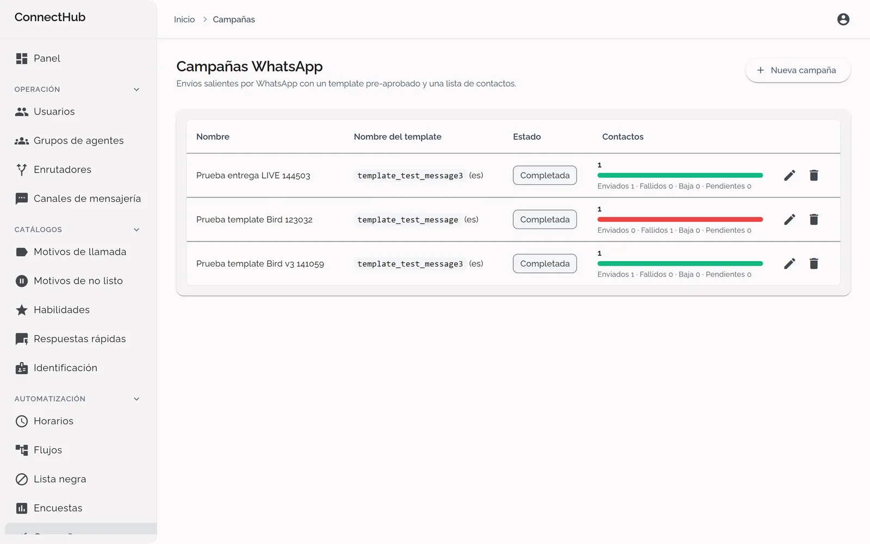
Task: Click the Campañas breadcrumb
Action: 234,20
